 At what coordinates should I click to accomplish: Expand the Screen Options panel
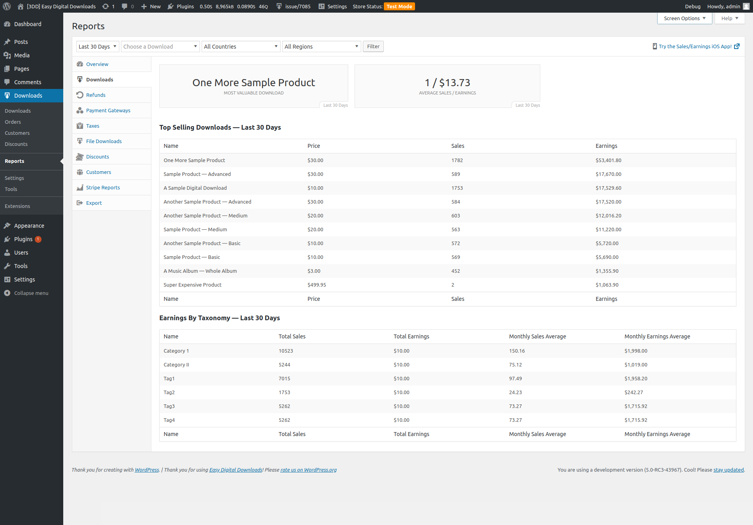[x=684, y=18]
